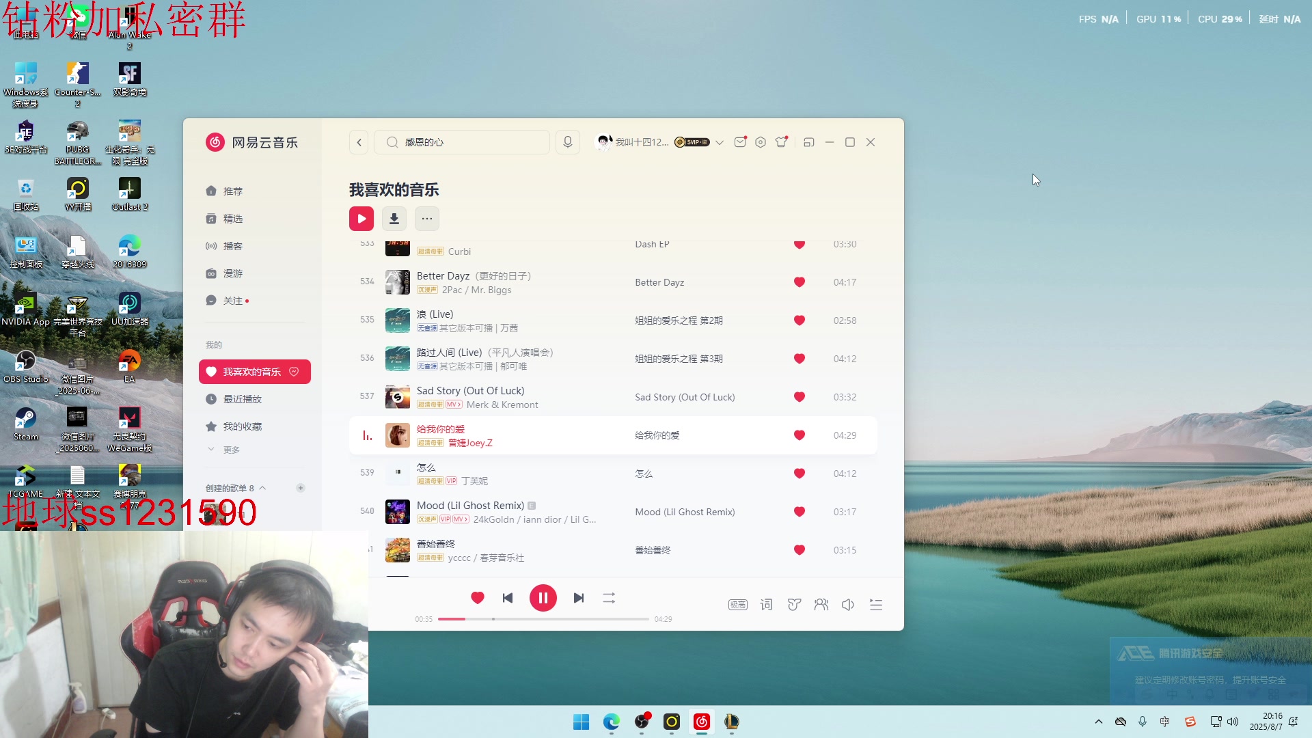Download all songs in the playlist
The image size is (1312, 738).
click(x=394, y=219)
